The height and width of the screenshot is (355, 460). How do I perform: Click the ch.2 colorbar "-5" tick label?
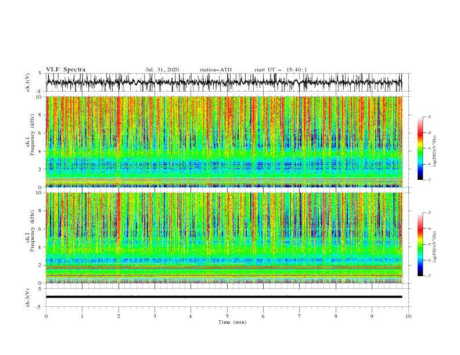click(429, 244)
